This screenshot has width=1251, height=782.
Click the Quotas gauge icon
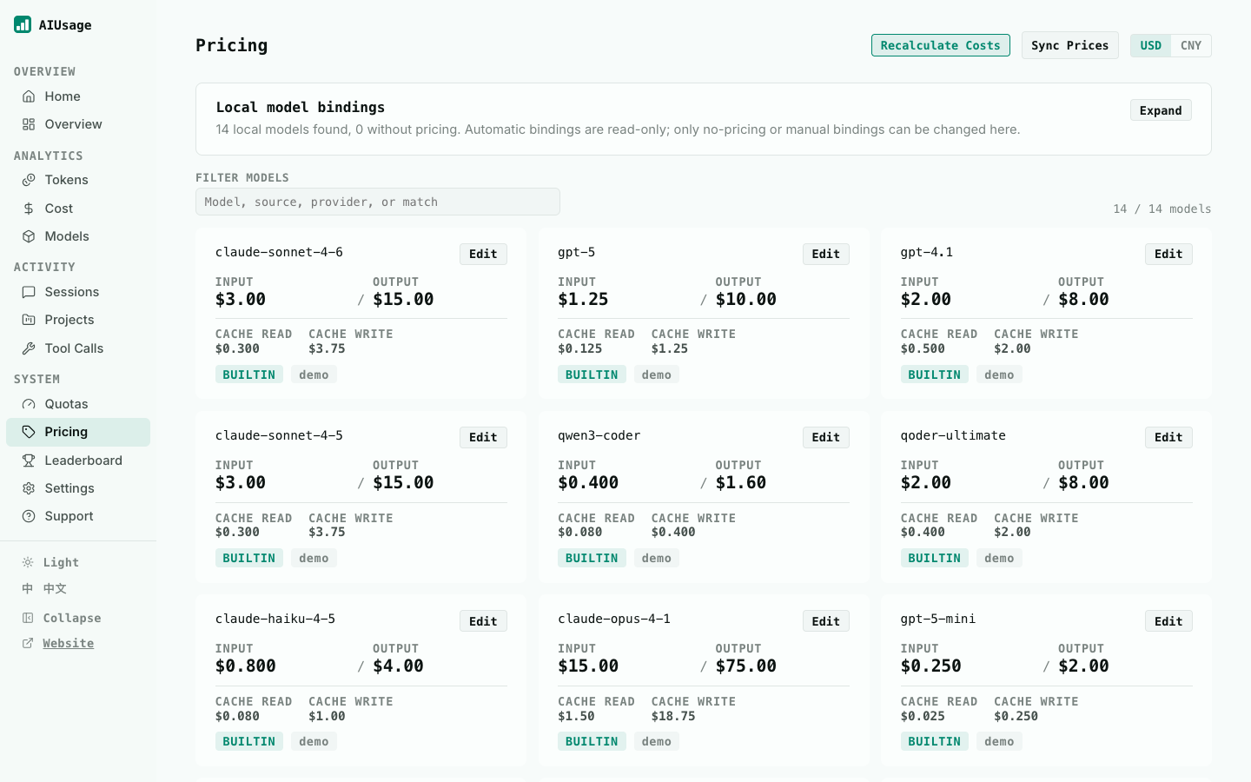click(x=29, y=404)
